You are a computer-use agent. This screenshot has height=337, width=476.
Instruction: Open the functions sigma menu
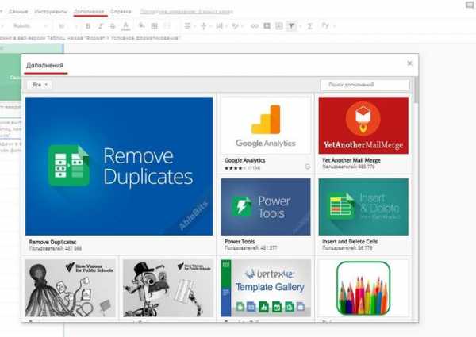coord(309,26)
